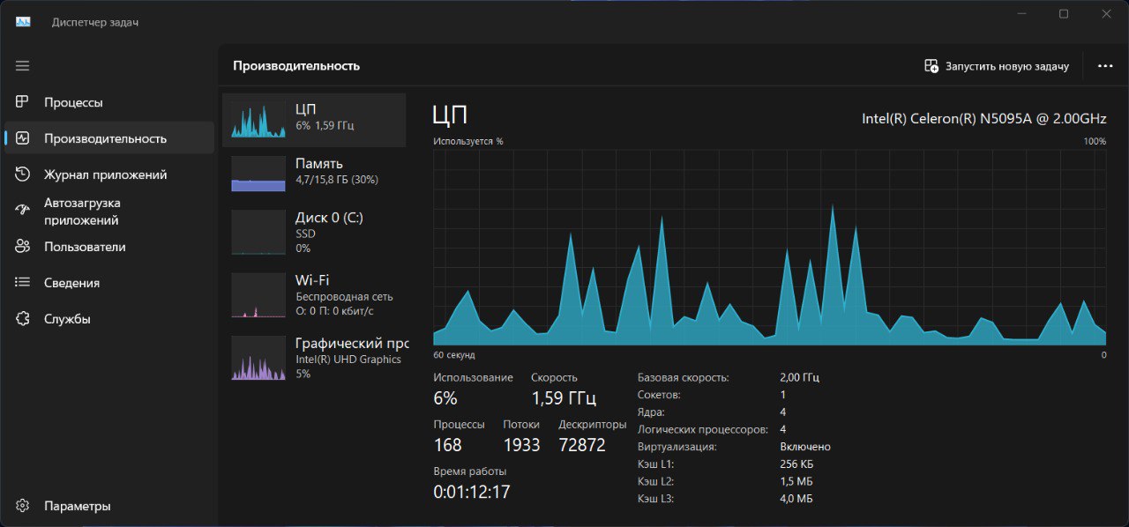
Task: Switch to Сведения page
Action: (x=109, y=283)
